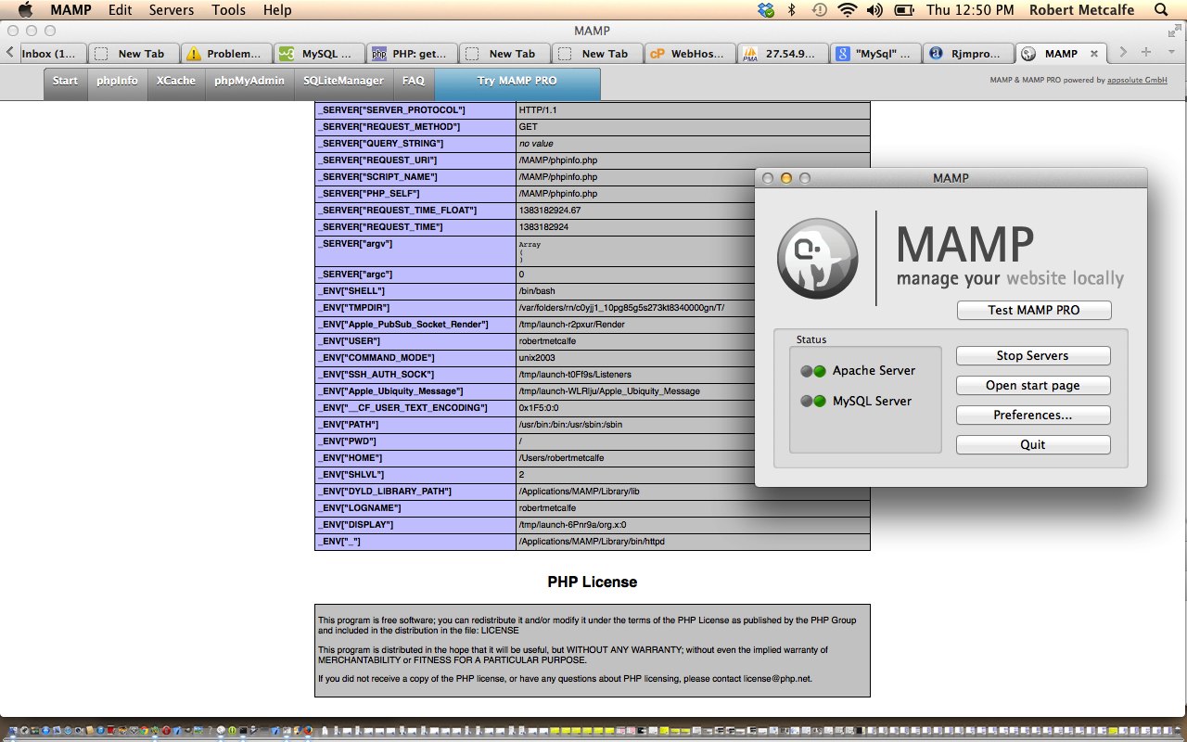
Task: Click the 0x1F5:0:0 value
Action: point(540,408)
